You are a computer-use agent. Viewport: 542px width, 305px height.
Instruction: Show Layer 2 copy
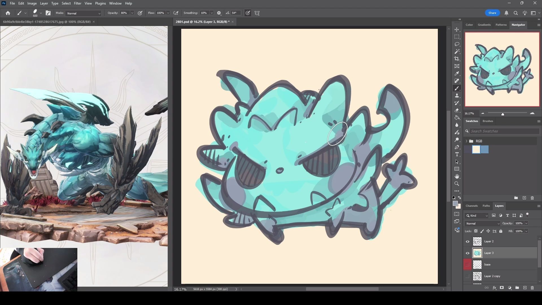[x=467, y=276]
